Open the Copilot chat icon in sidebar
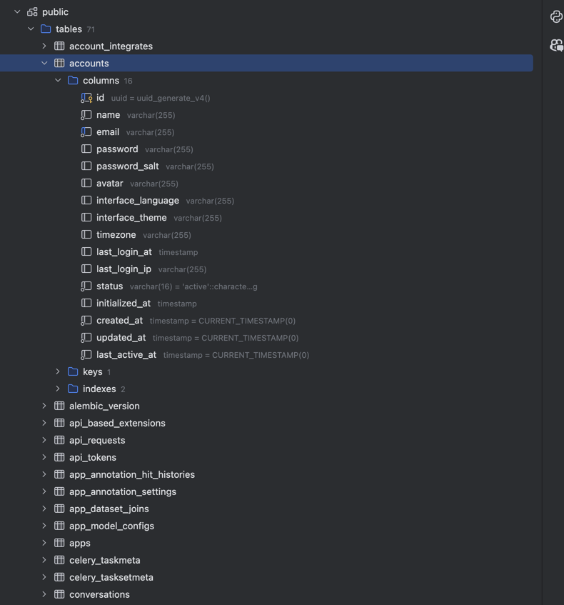Screen dimensions: 564x605 point(556,46)
